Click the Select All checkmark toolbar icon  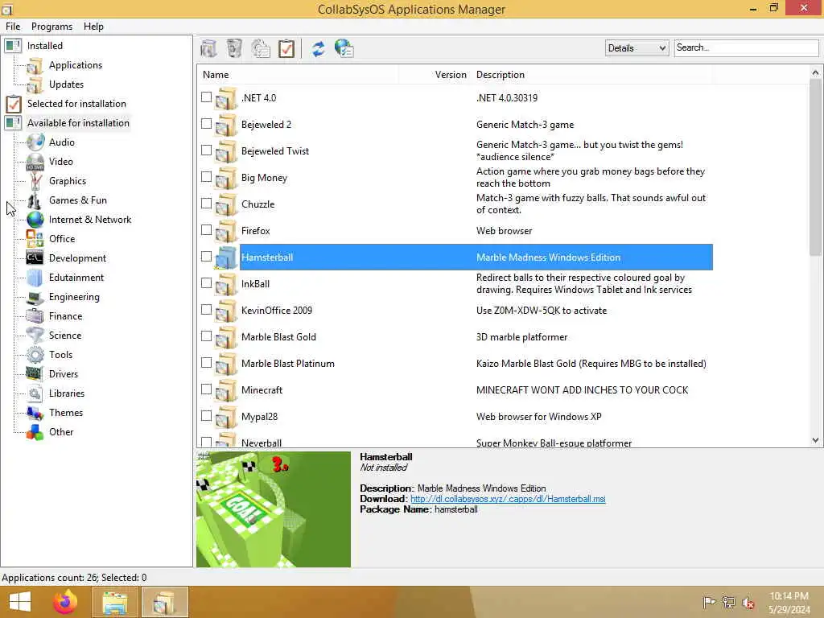286,49
